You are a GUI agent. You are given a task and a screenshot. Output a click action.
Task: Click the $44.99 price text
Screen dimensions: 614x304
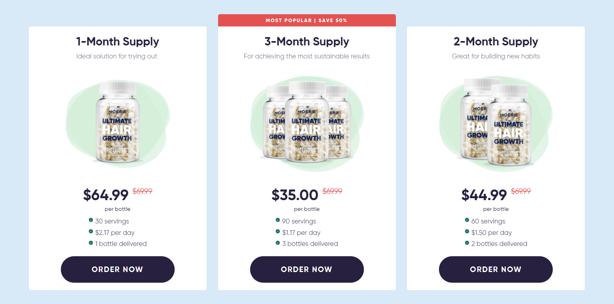484,195
